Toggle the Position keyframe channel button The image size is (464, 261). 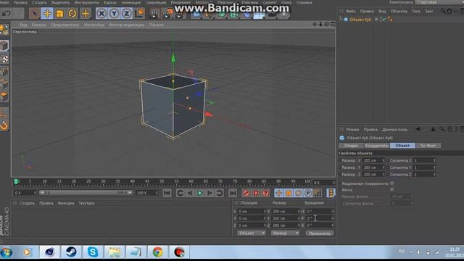click(278, 194)
